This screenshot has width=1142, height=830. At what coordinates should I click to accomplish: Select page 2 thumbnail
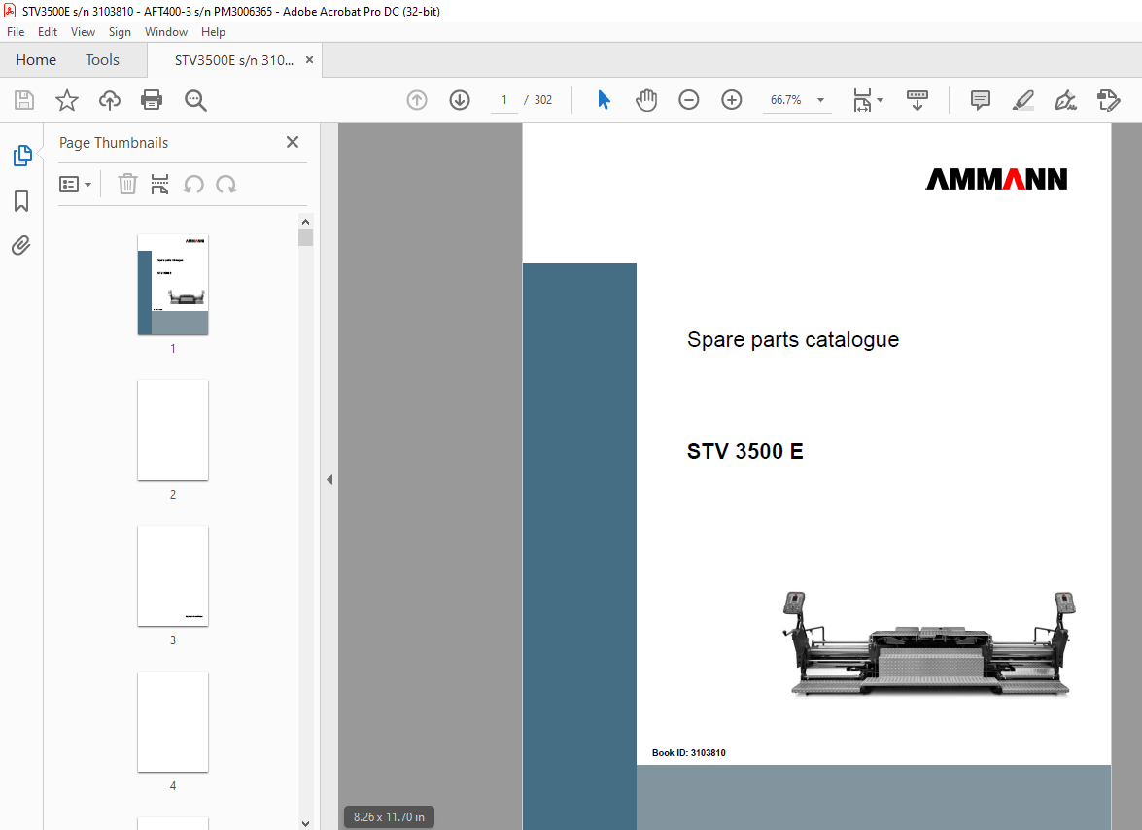pyautogui.click(x=173, y=431)
